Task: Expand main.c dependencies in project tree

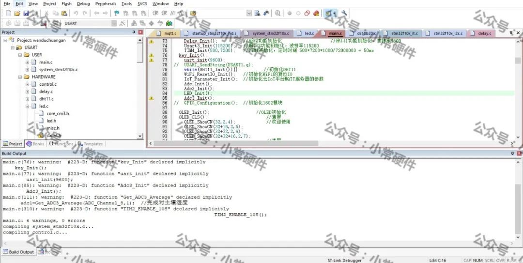Action: click(x=27, y=62)
